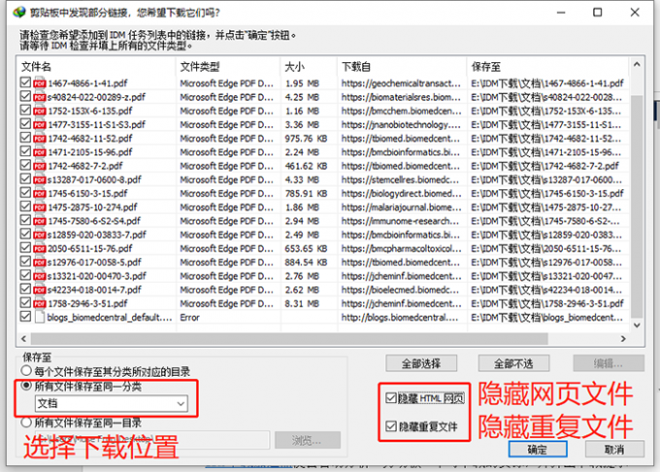The image size is (660, 472).
Task: Click PDF icon of 1467-4866-1-41.pdf
Action: point(40,84)
